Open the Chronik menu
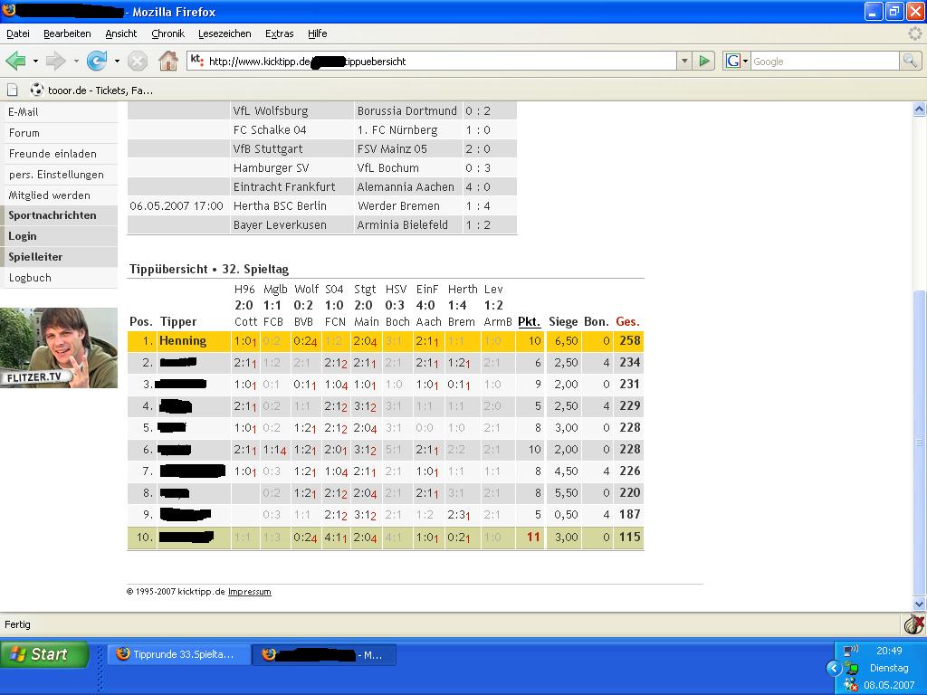The image size is (927, 695). tap(167, 33)
